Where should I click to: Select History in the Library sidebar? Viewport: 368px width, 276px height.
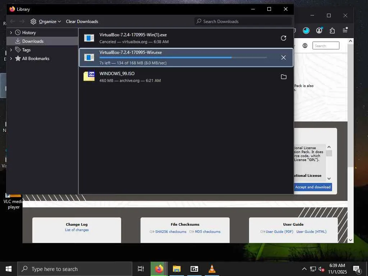point(42,33)
